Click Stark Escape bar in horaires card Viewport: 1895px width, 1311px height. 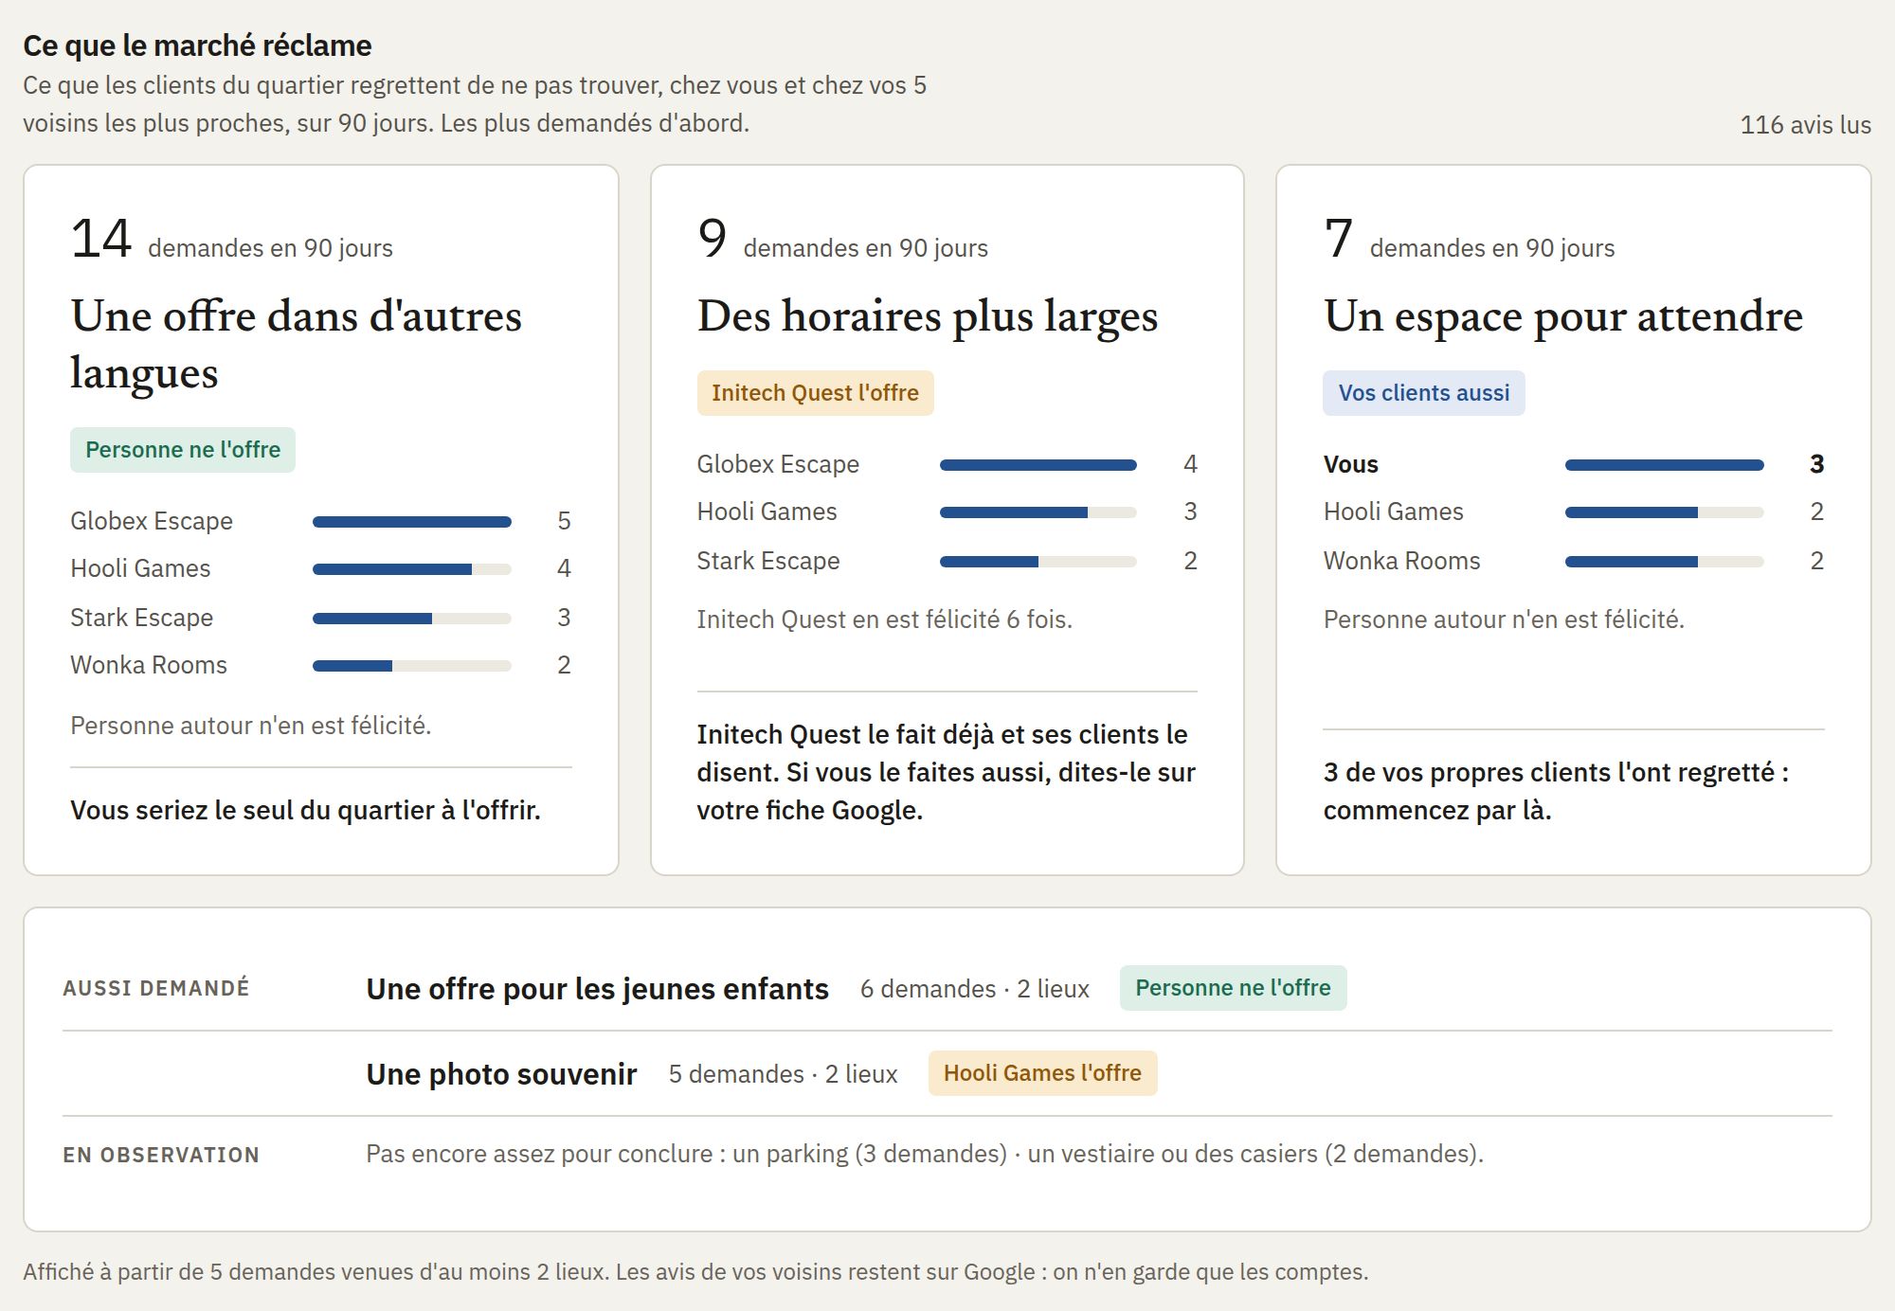[1038, 562]
